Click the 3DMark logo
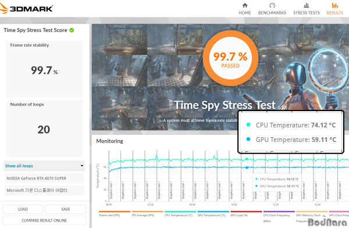This screenshot has width=349, height=228. coord(26,9)
